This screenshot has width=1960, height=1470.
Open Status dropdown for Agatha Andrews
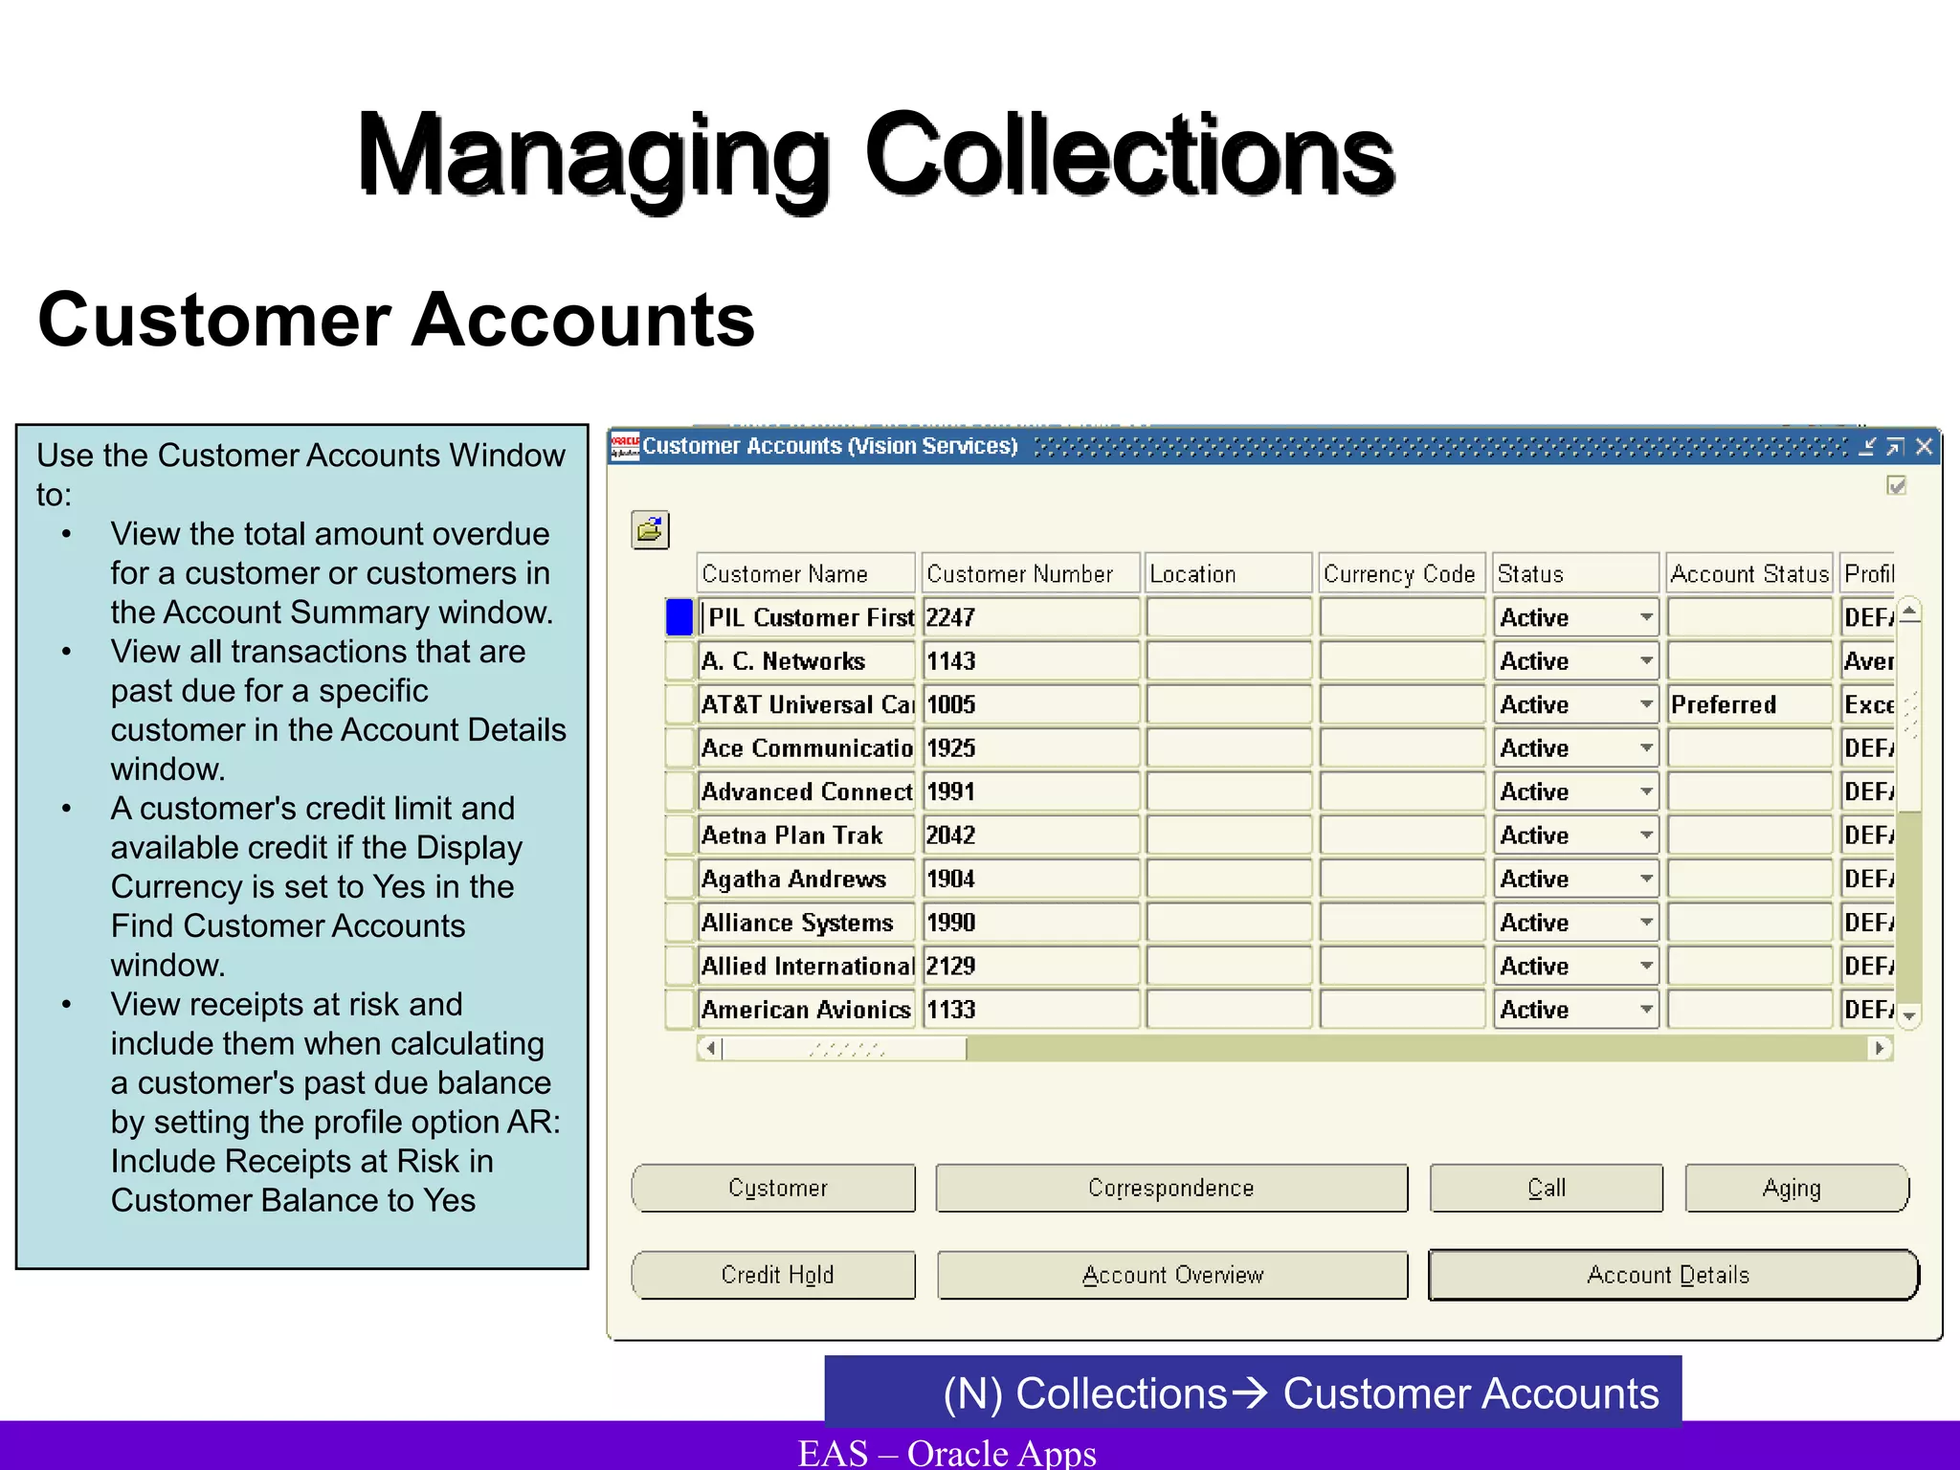1646,879
